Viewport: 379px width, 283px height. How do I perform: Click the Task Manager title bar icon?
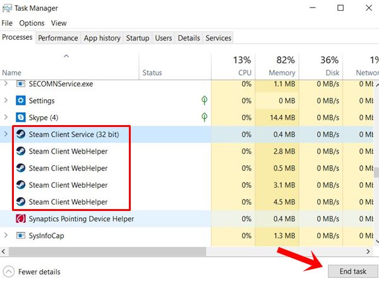[7, 8]
